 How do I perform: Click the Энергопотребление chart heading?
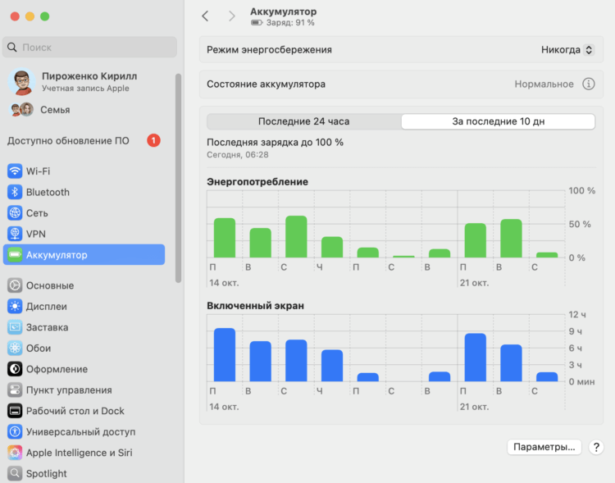click(x=257, y=182)
